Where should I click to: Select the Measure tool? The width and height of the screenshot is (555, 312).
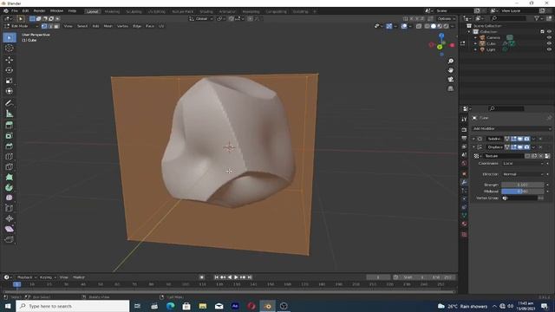[x=10, y=114]
